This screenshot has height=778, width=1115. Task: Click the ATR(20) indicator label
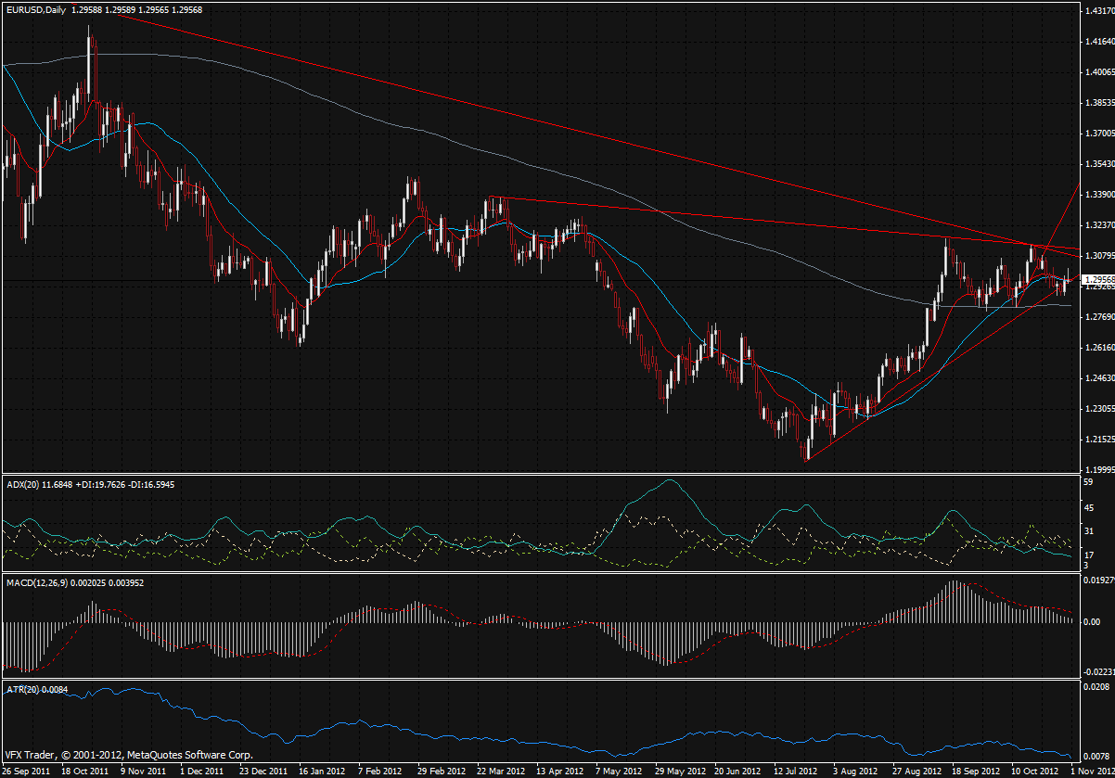tap(19, 688)
